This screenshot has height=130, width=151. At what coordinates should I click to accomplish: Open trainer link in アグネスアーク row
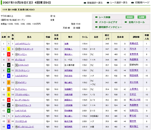coord(133,49)
